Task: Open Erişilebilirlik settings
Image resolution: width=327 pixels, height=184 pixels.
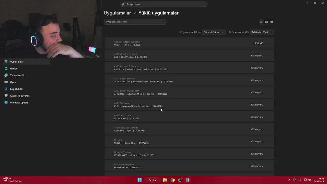Action: tap(27, 89)
